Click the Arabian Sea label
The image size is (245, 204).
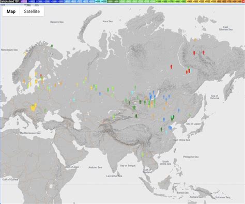pyautogui.click(x=95, y=167)
